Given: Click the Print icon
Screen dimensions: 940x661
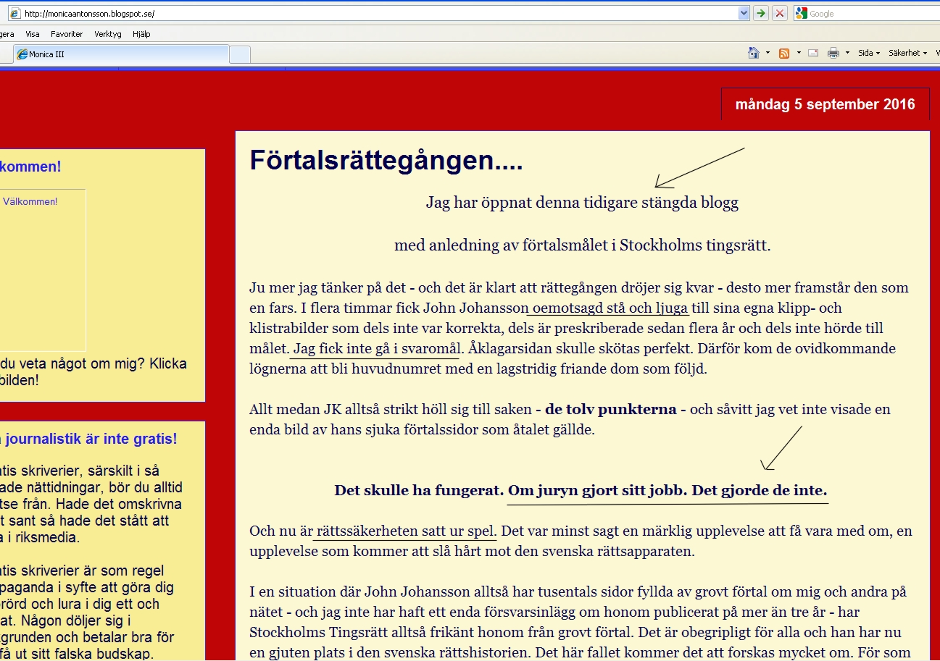Looking at the screenshot, I should point(833,53).
